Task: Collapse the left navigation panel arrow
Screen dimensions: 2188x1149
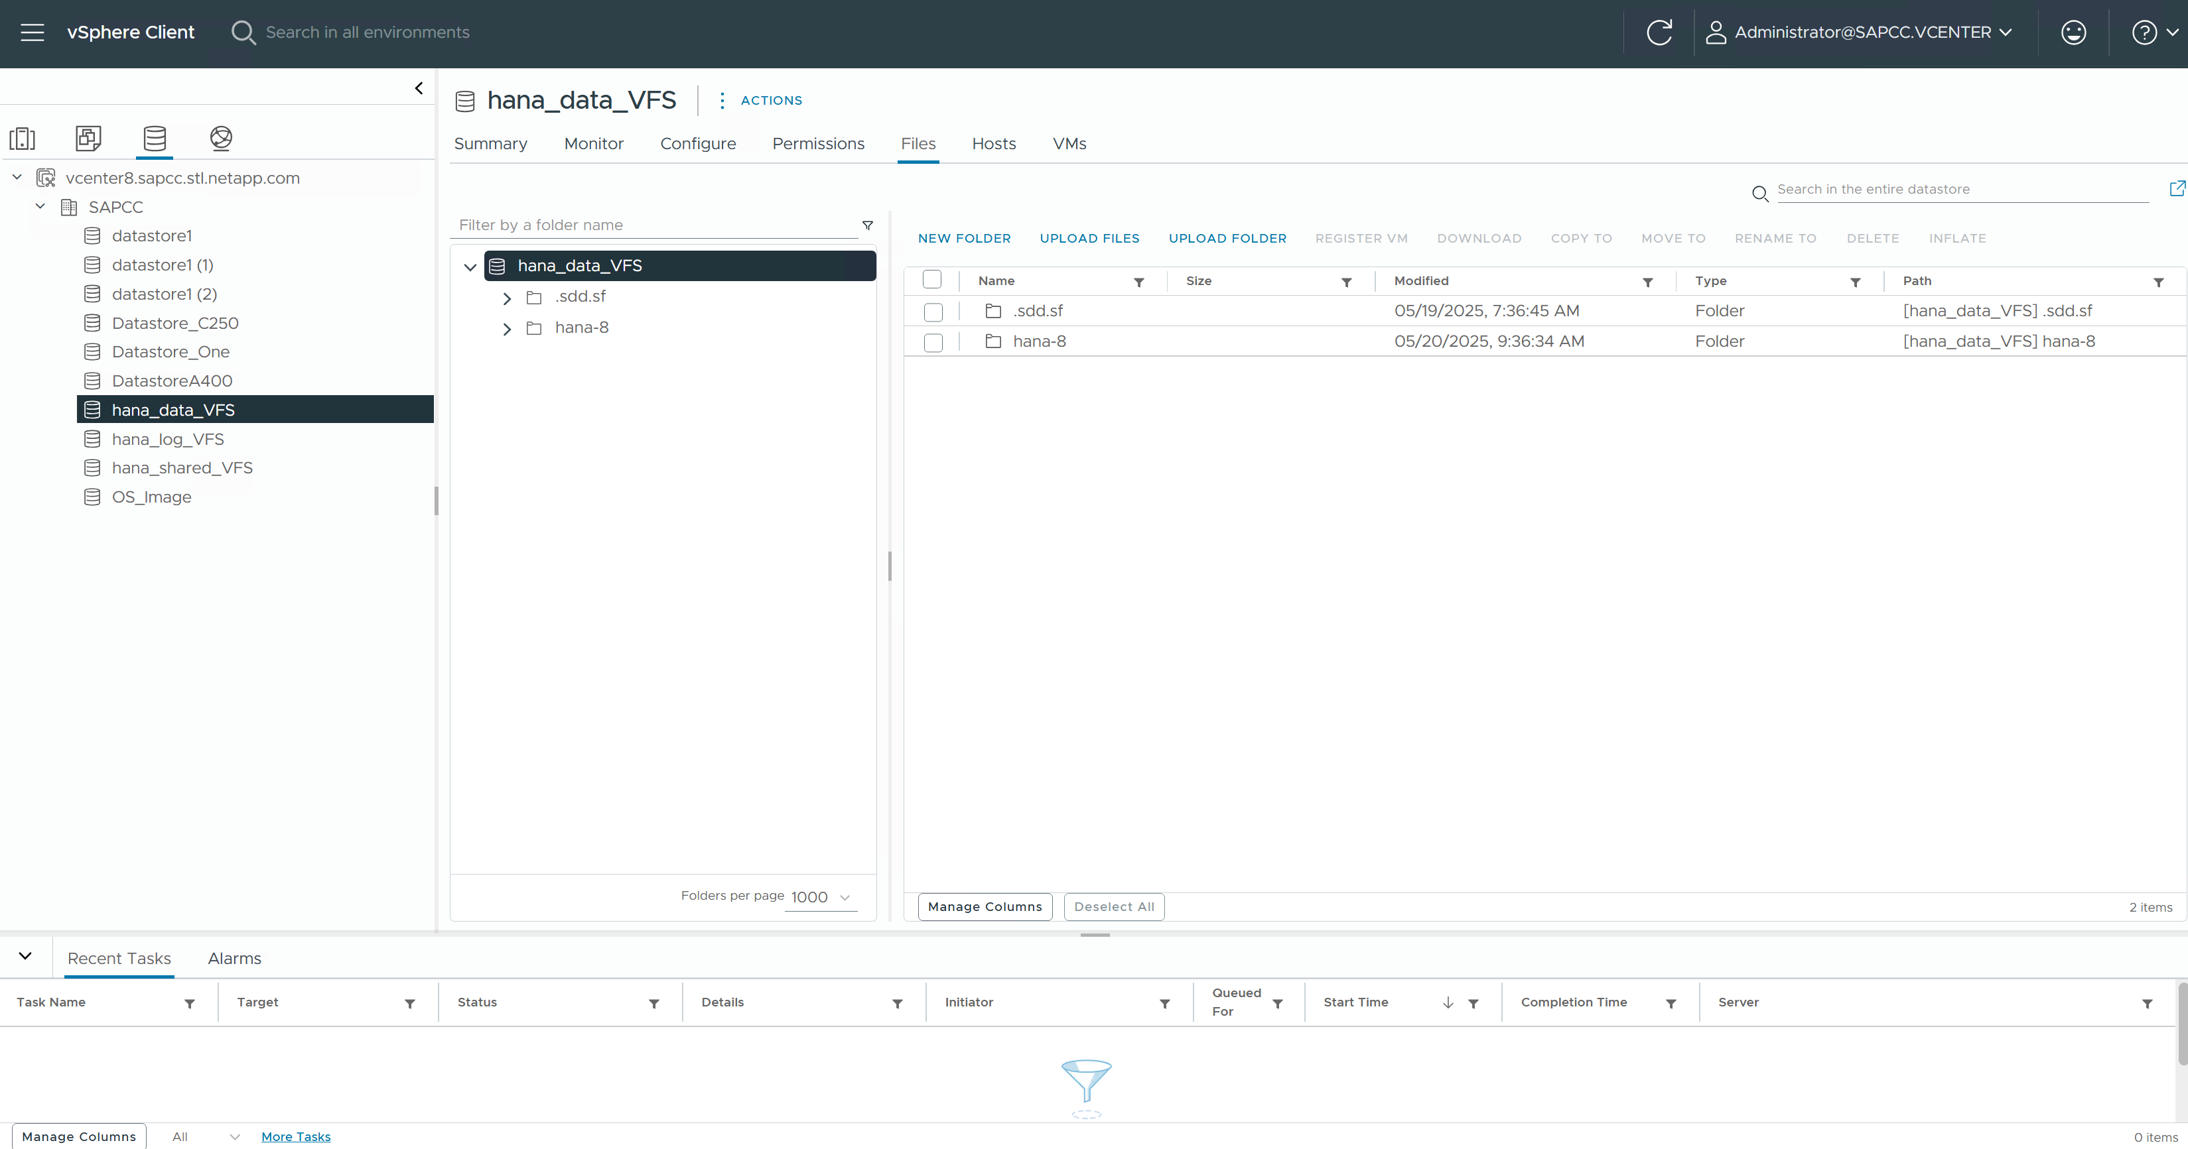Action: [x=419, y=88]
